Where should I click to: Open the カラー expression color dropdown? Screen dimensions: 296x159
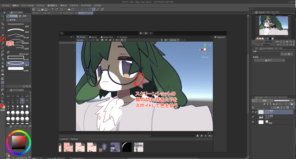tap(269, 60)
